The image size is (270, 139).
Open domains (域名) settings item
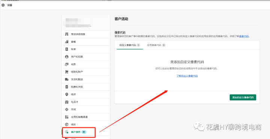[x=86, y=124]
